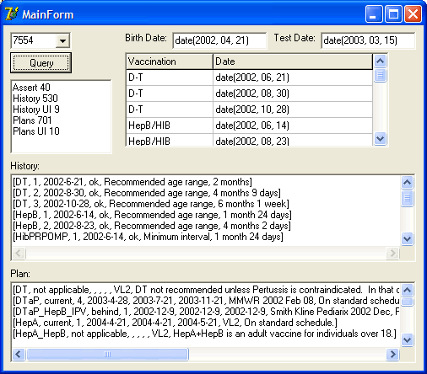This screenshot has width=427, height=374.
Task: Click the History vertical scrollbar thumb
Action: (408, 198)
